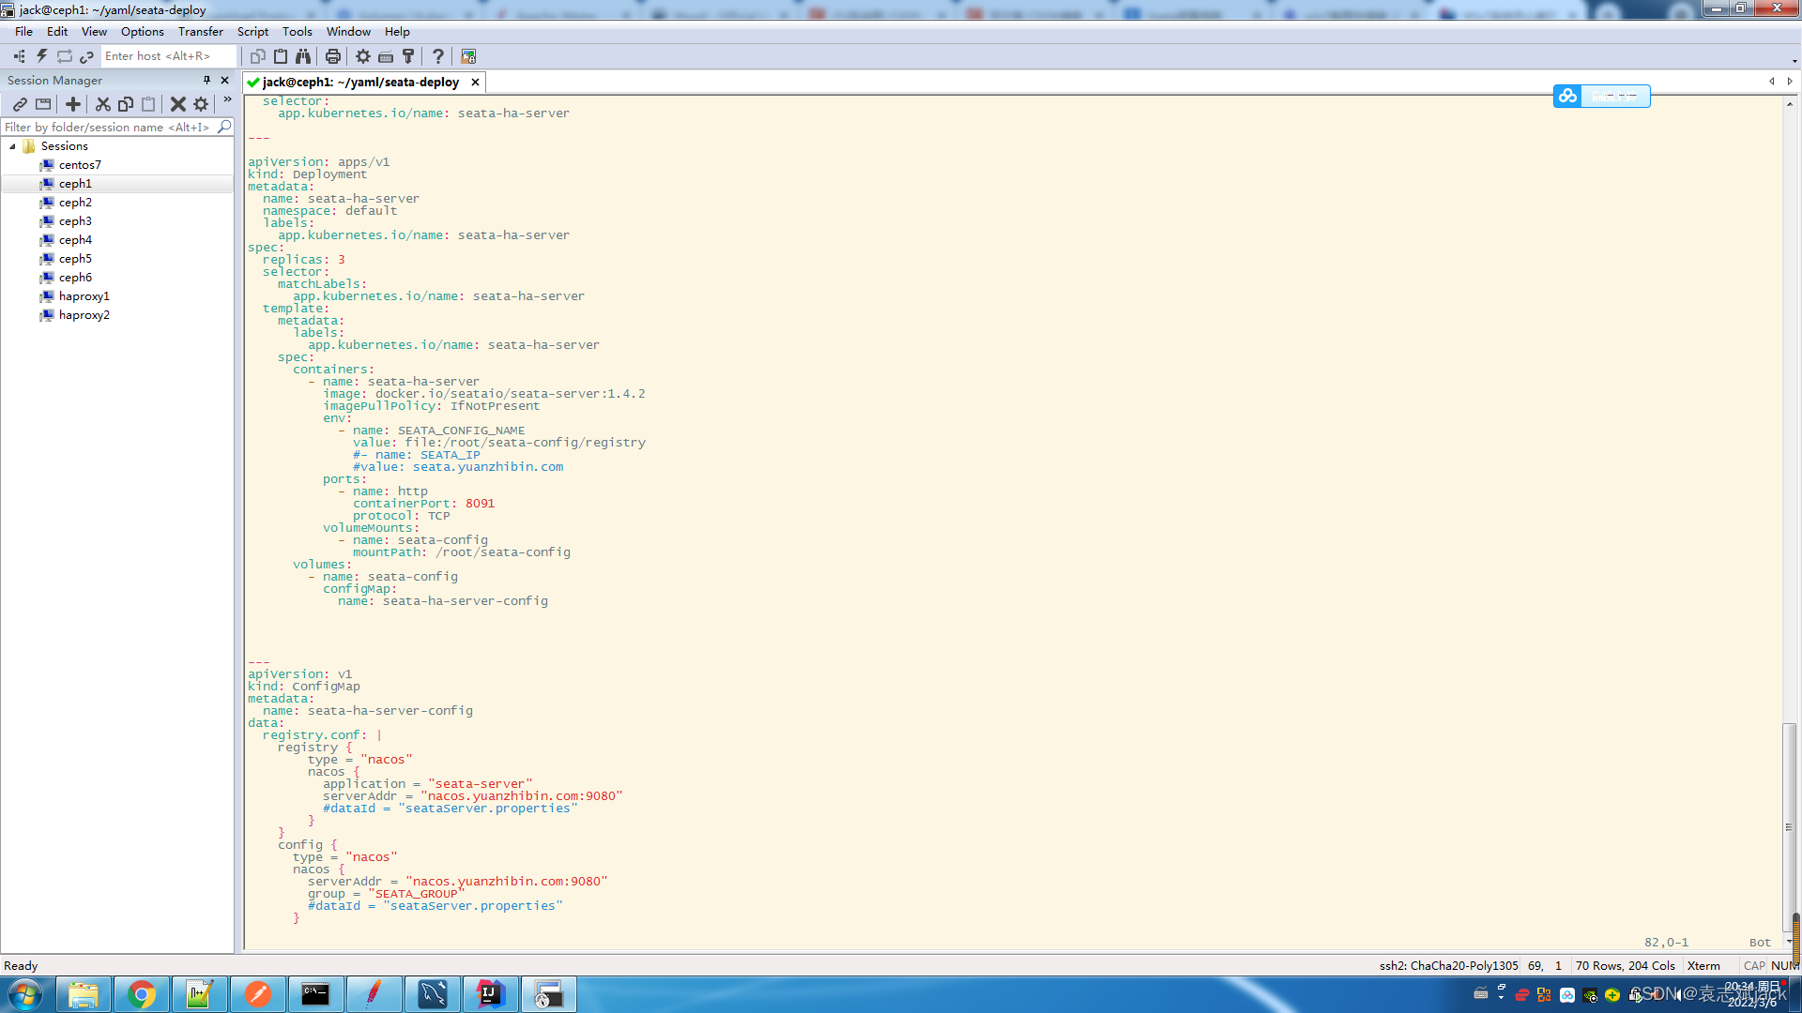1802x1013 pixels.
Task: Open the View menu
Action: point(94,31)
